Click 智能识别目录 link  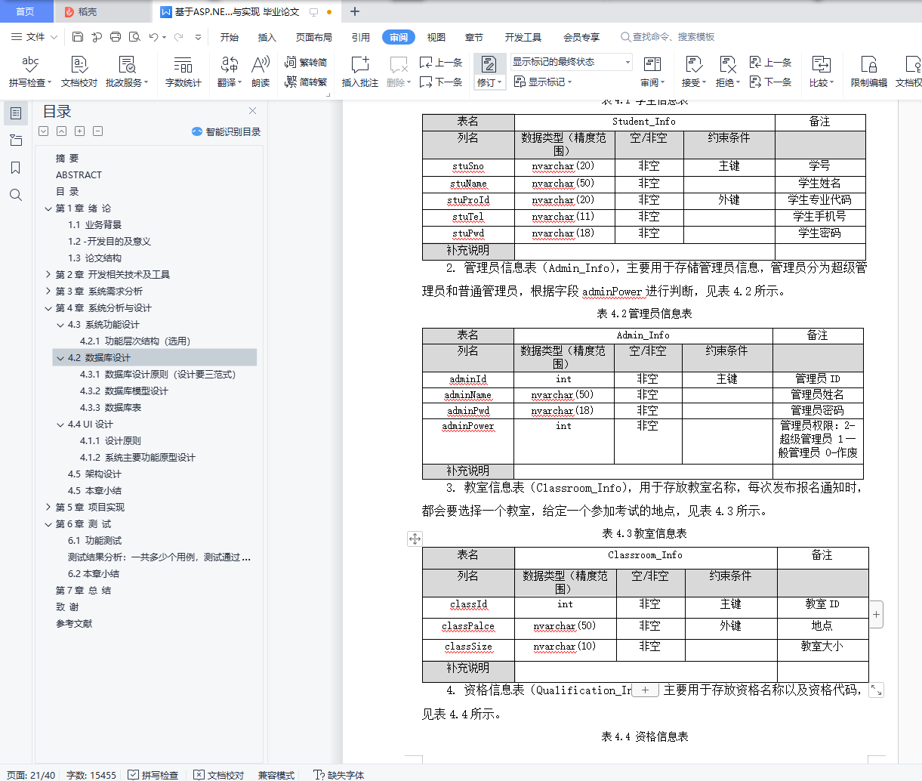pos(227,131)
